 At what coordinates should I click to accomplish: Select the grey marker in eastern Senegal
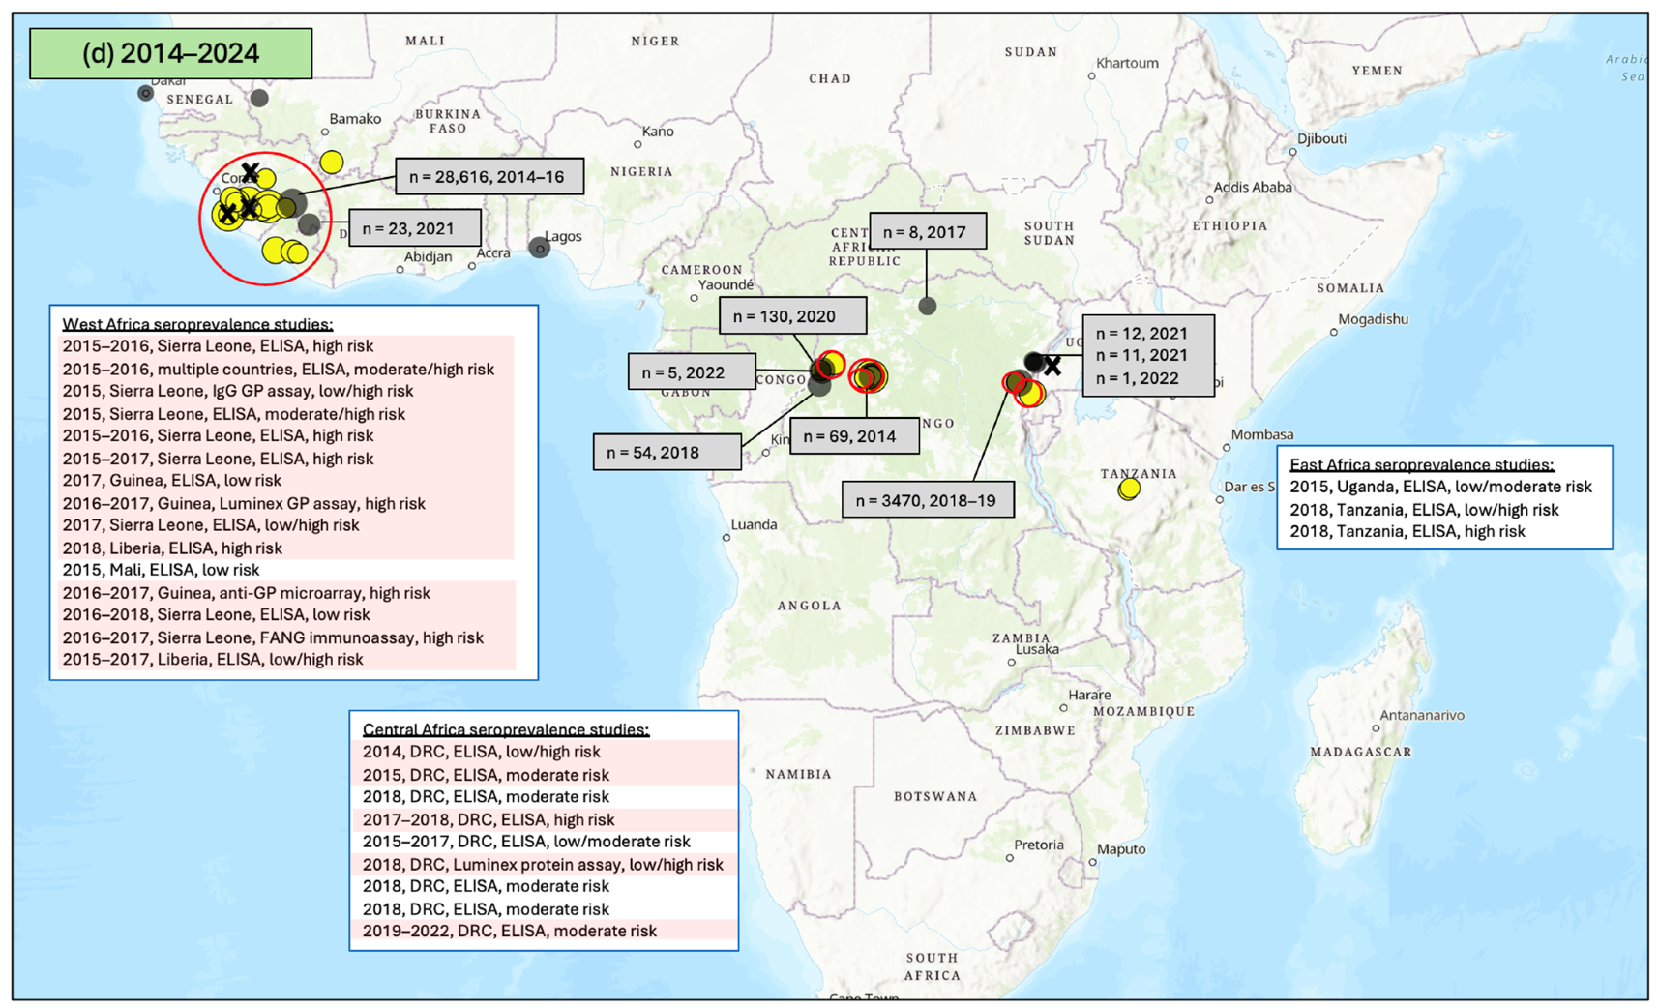[x=259, y=98]
